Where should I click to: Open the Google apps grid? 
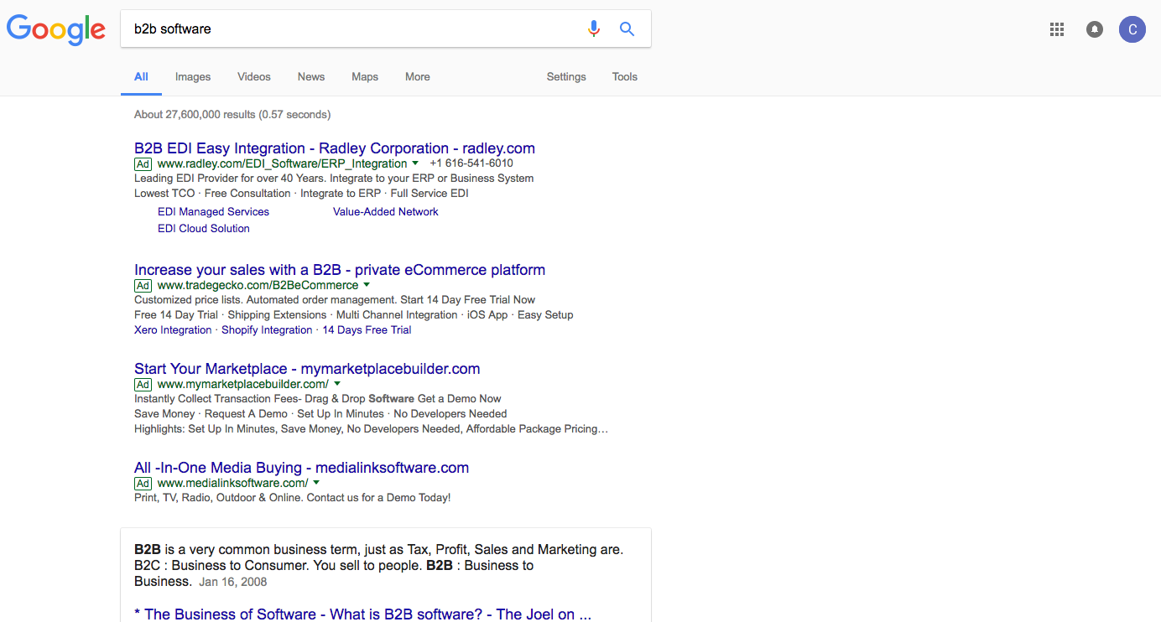[x=1057, y=29]
